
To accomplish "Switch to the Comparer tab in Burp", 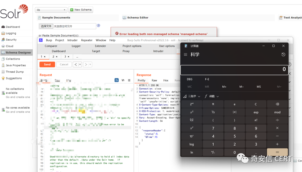I will (x=51, y=46).
